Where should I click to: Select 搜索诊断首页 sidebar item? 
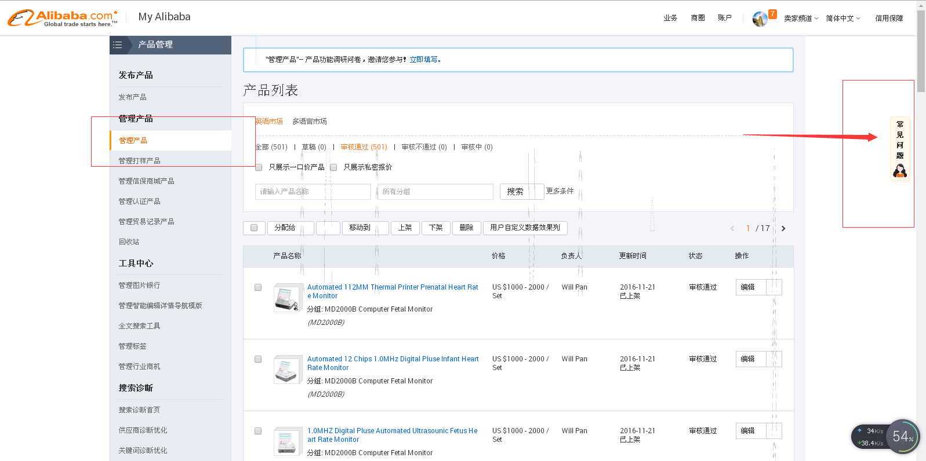pos(140,410)
